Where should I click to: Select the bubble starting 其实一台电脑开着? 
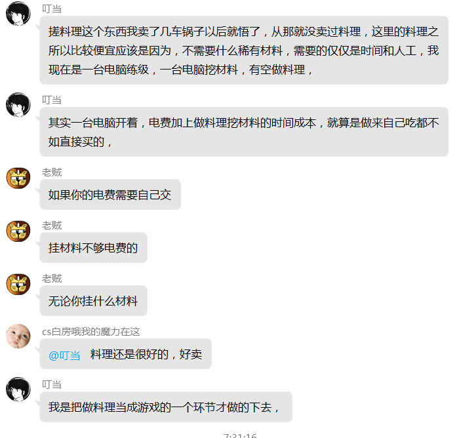(244, 132)
